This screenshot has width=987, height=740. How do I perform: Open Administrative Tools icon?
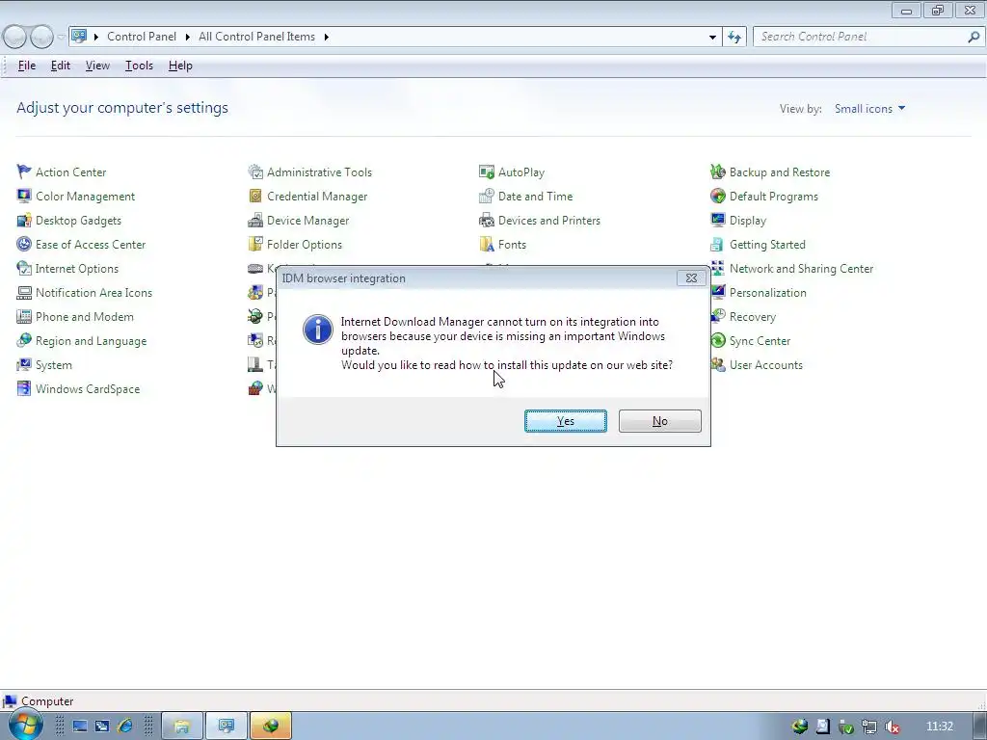(x=254, y=172)
